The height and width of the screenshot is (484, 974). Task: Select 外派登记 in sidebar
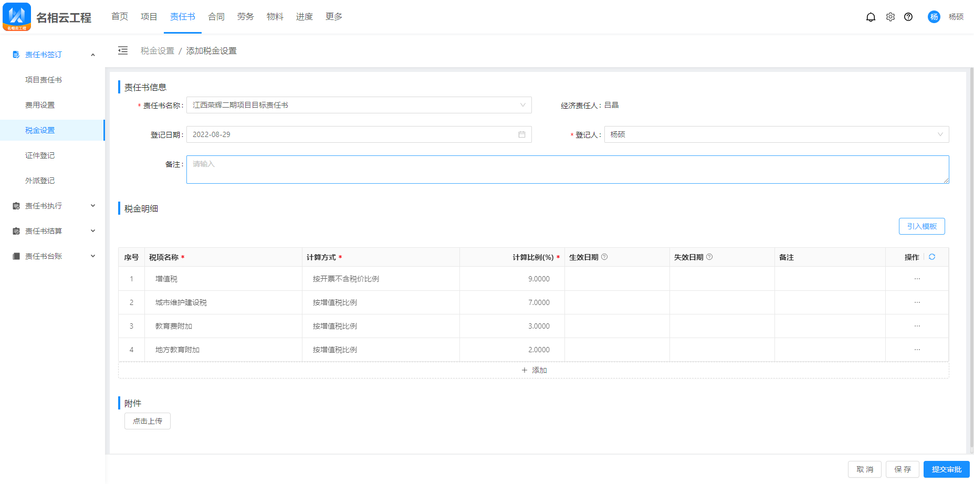coord(53,181)
